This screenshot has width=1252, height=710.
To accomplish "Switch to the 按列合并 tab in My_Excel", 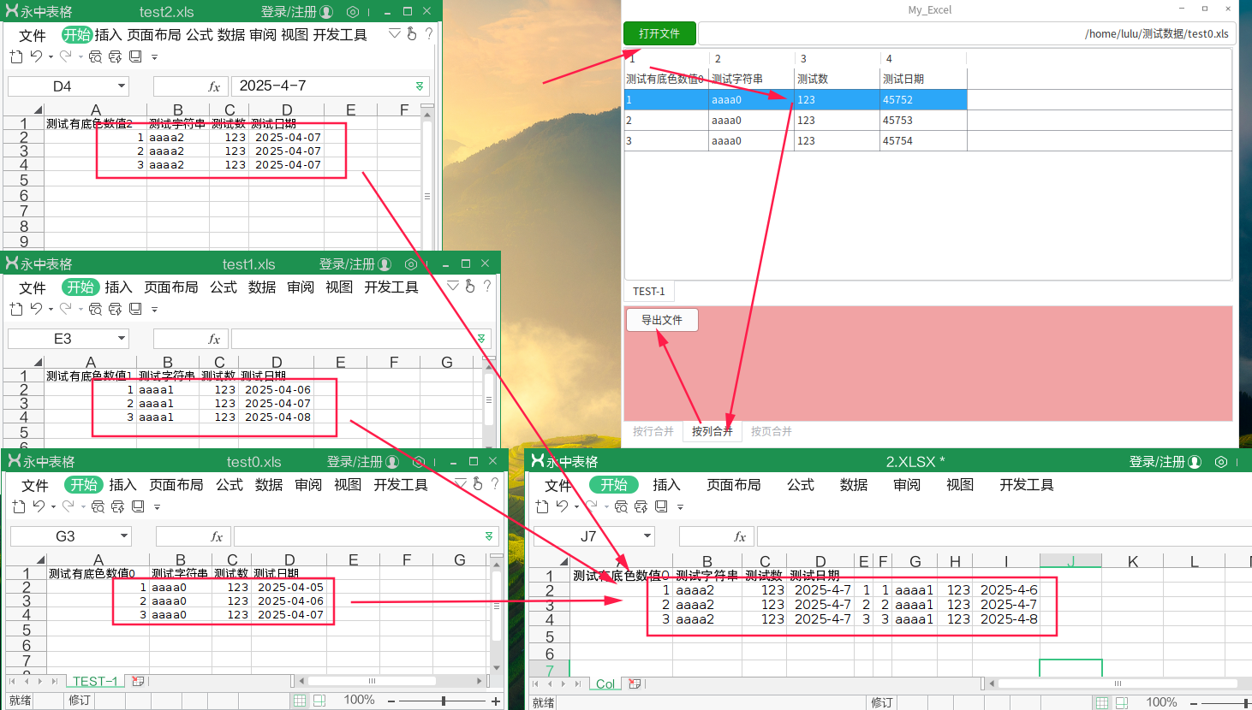I will [x=712, y=431].
